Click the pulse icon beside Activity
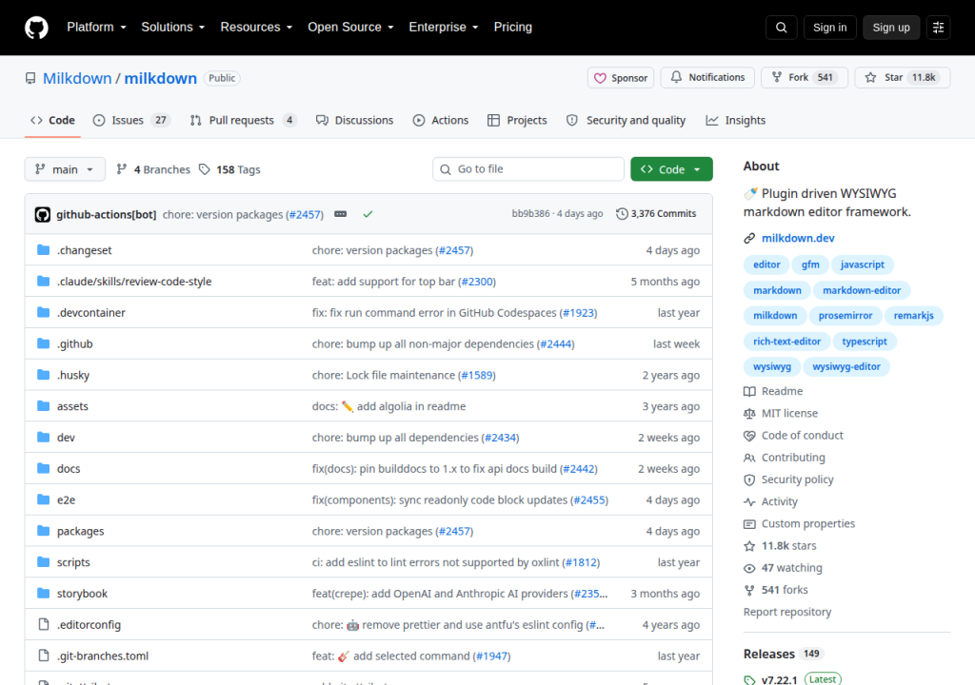 (749, 501)
